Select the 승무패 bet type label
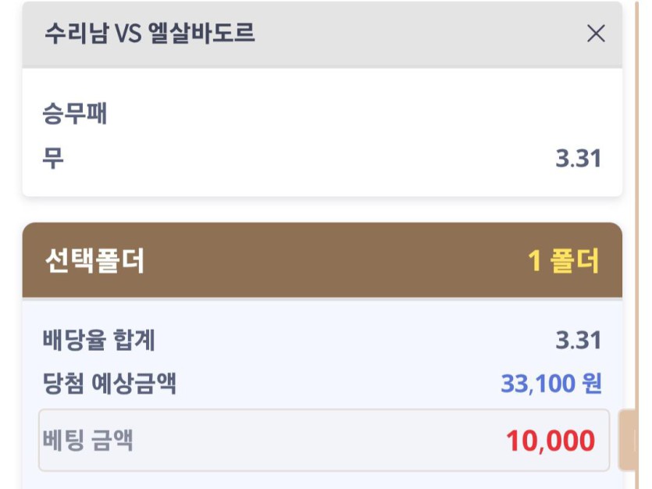 (x=75, y=114)
